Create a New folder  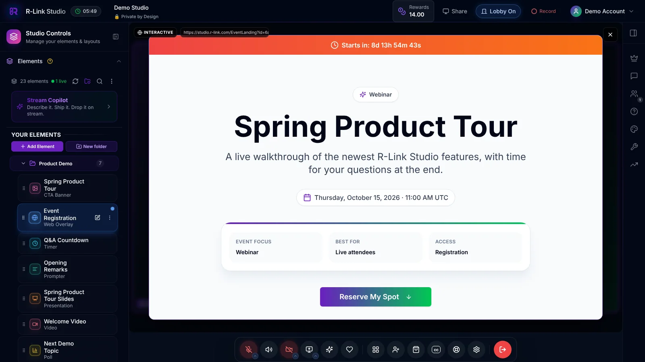coord(92,146)
